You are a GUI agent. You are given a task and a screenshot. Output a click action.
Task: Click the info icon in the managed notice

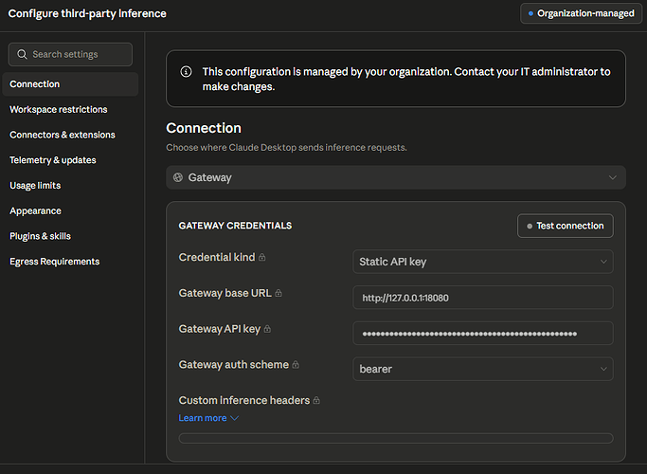click(x=186, y=72)
